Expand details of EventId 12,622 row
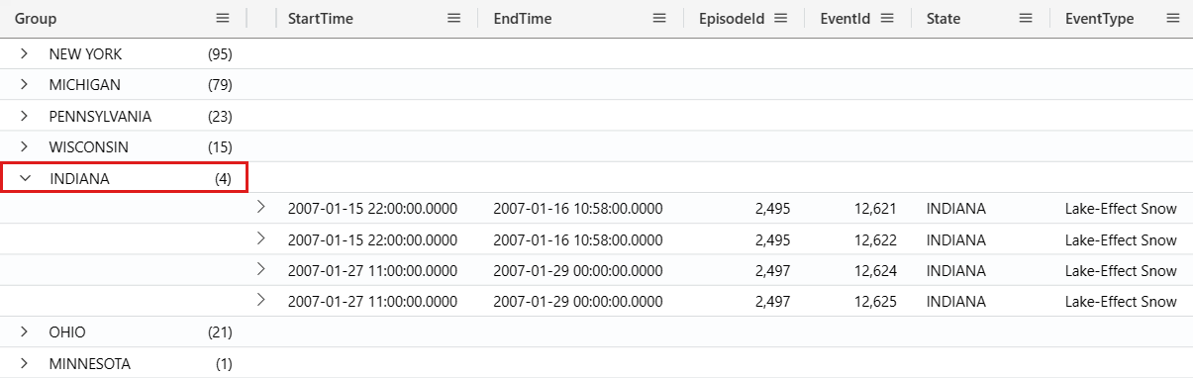1193x378 pixels. (x=261, y=238)
